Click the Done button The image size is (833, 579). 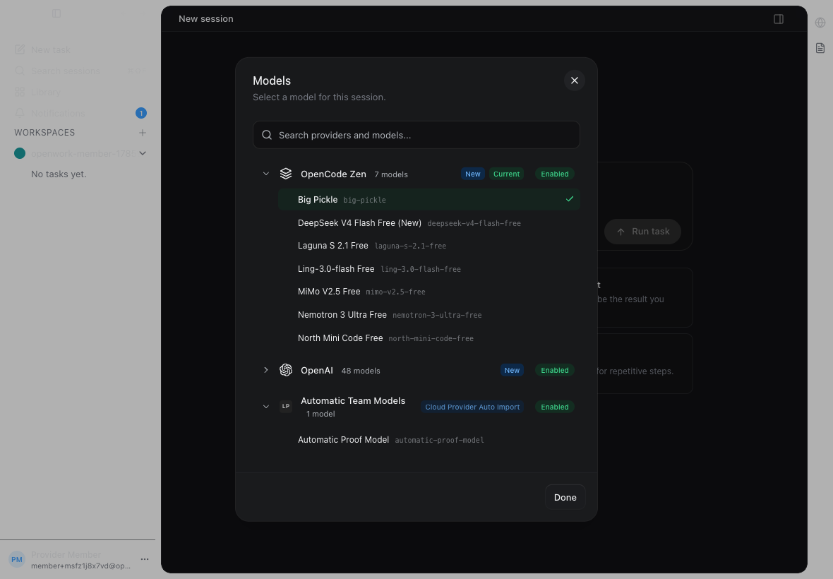tap(565, 497)
